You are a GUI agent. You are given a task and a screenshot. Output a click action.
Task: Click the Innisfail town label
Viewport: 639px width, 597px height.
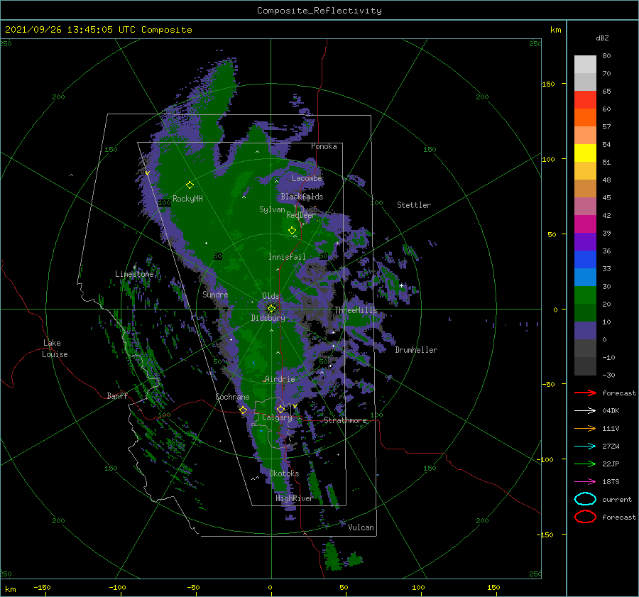[x=287, y=257]
